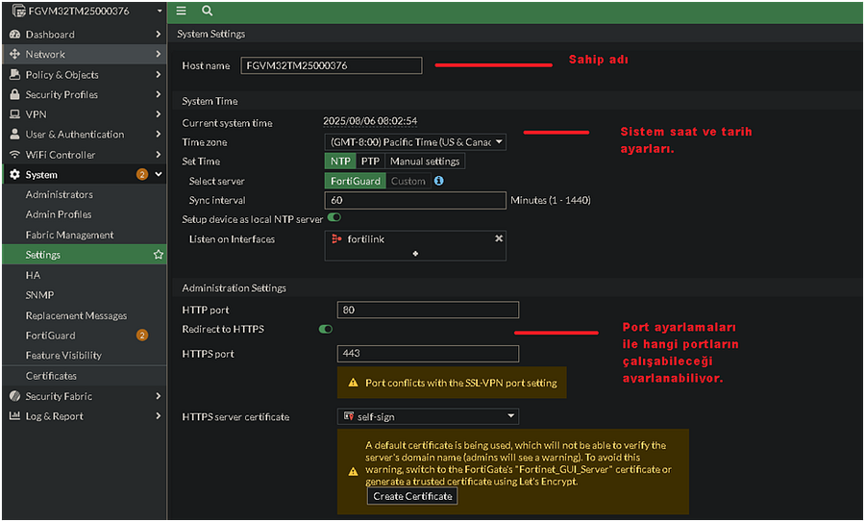Expand the Policy & Objects chevron
The width and height of the screenshot is (865, 522).
point(159,74)
